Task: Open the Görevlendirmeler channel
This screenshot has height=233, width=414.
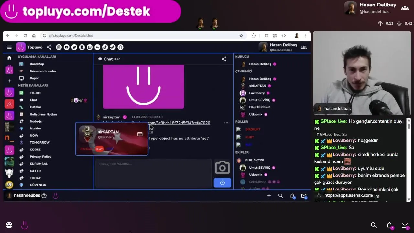Action: (43, 71)
